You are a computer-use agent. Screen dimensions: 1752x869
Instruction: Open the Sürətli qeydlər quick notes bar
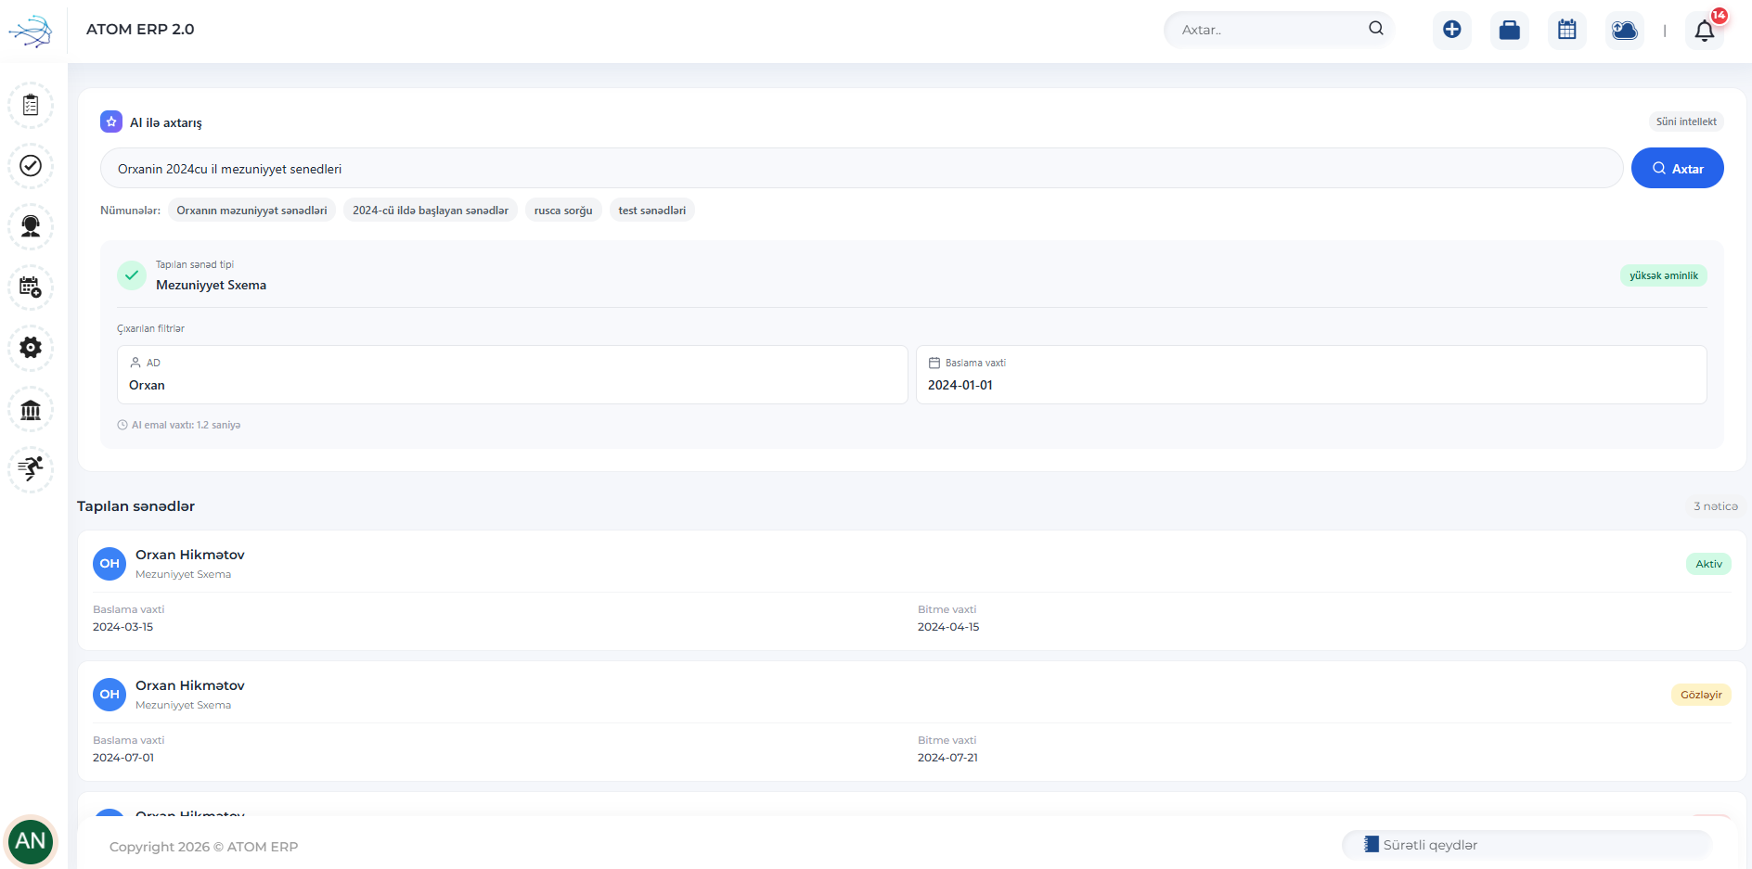[x=1527, y=845]
